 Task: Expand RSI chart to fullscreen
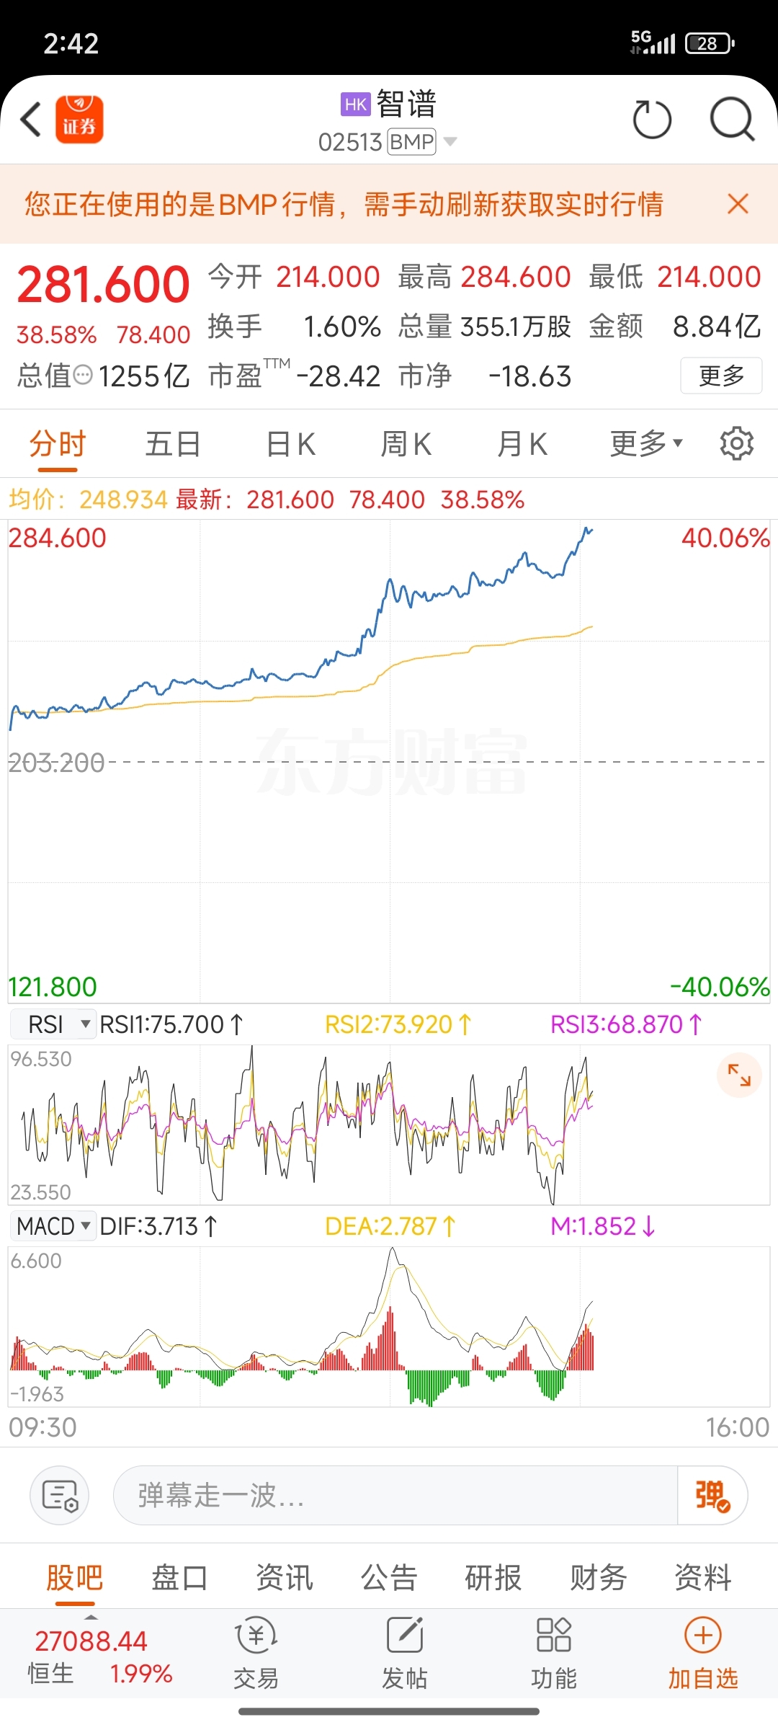[739, 1075]
